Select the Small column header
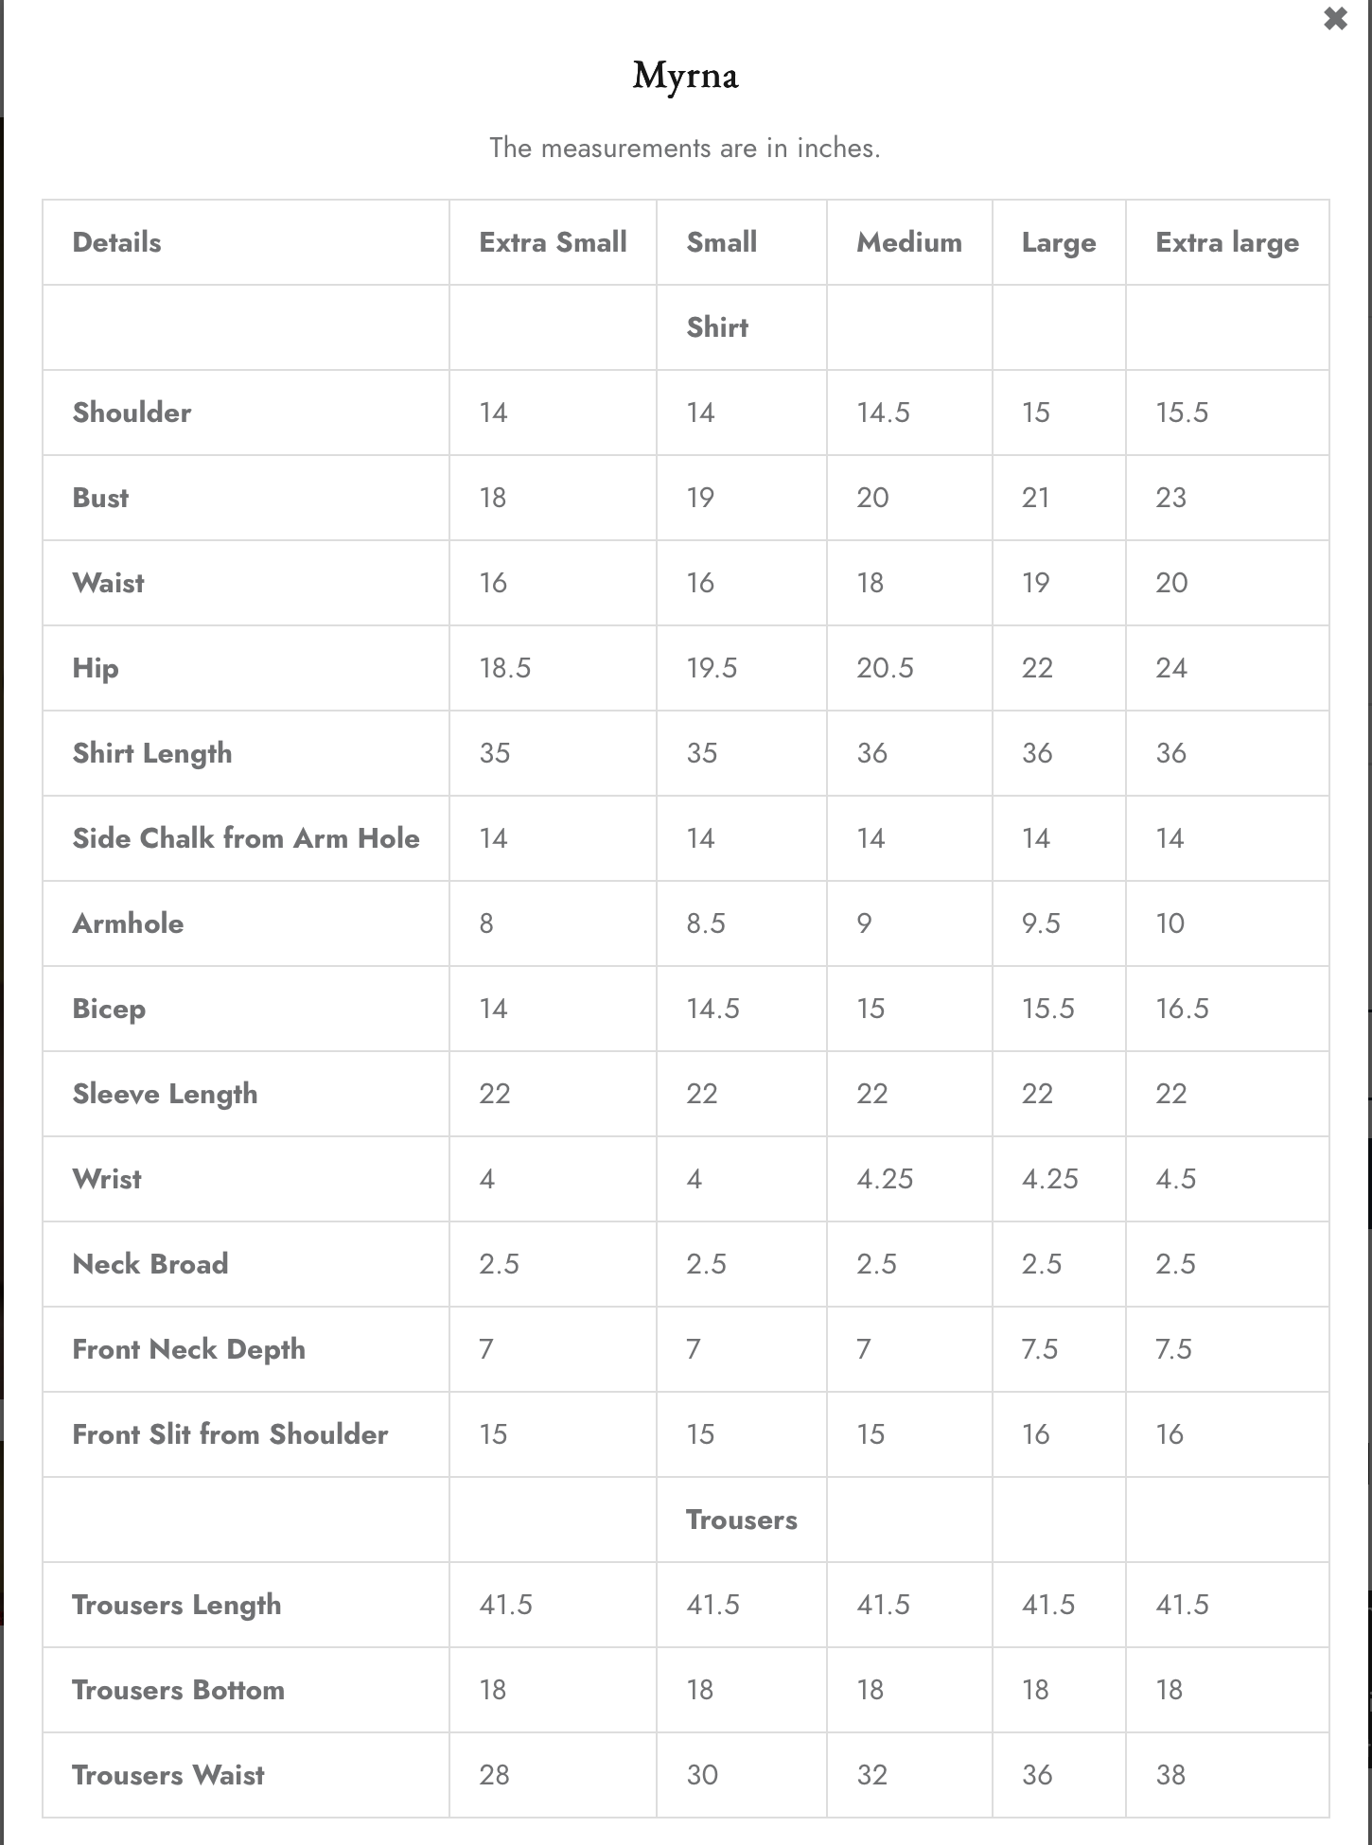The height and width of the screenshot is (1845, 1372). [x=721, y=242]
